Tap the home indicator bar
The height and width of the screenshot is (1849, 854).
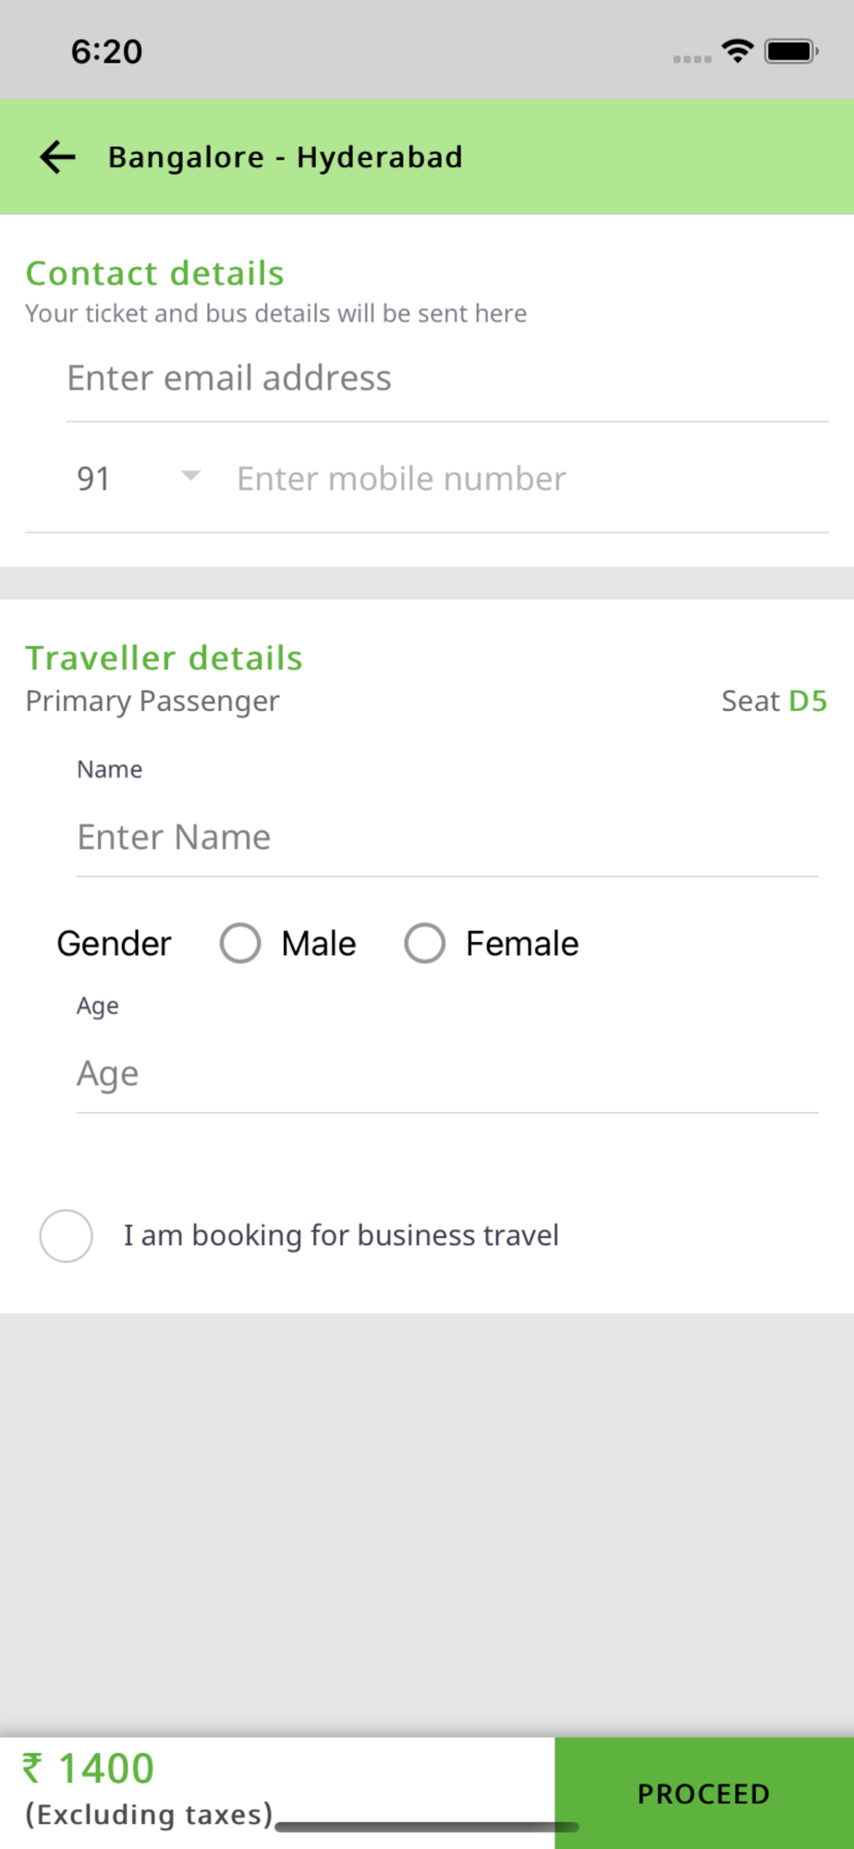tap(427, 1827)
